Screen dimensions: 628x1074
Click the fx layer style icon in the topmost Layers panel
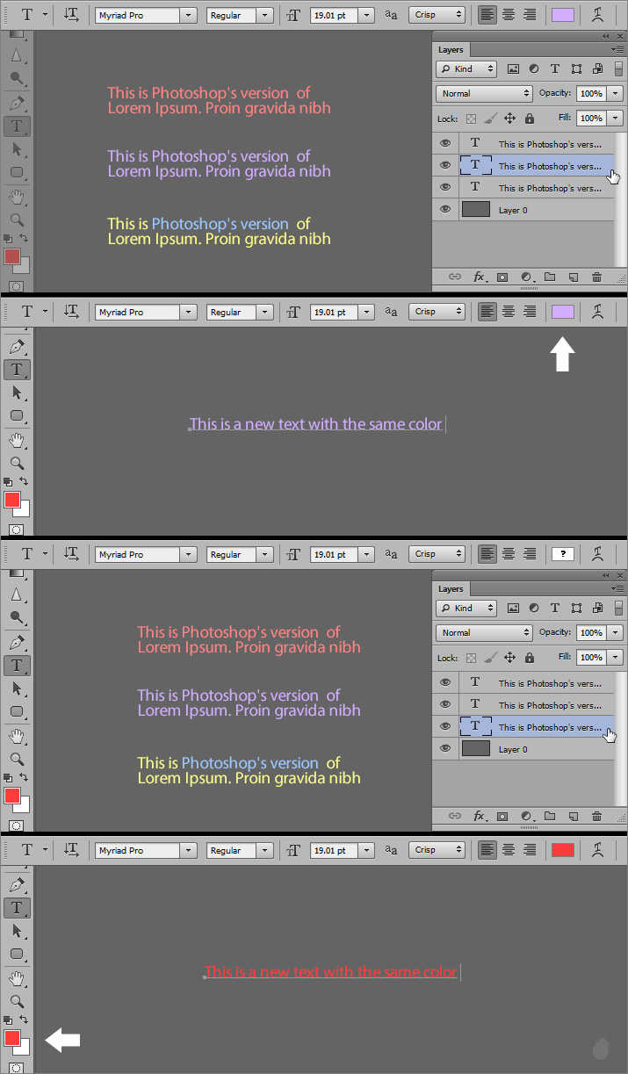point(480,277)
